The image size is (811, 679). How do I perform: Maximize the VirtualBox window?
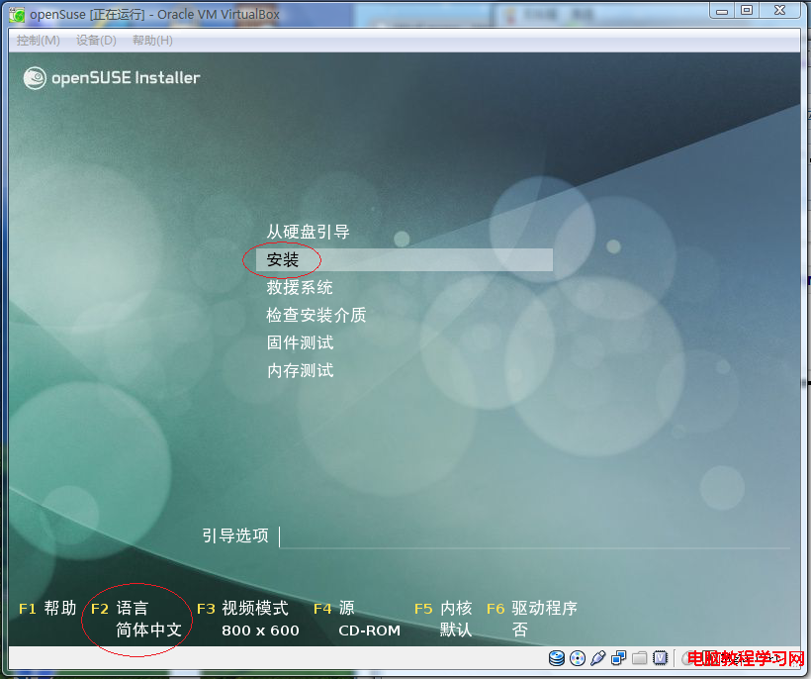[x=747, y=11]
